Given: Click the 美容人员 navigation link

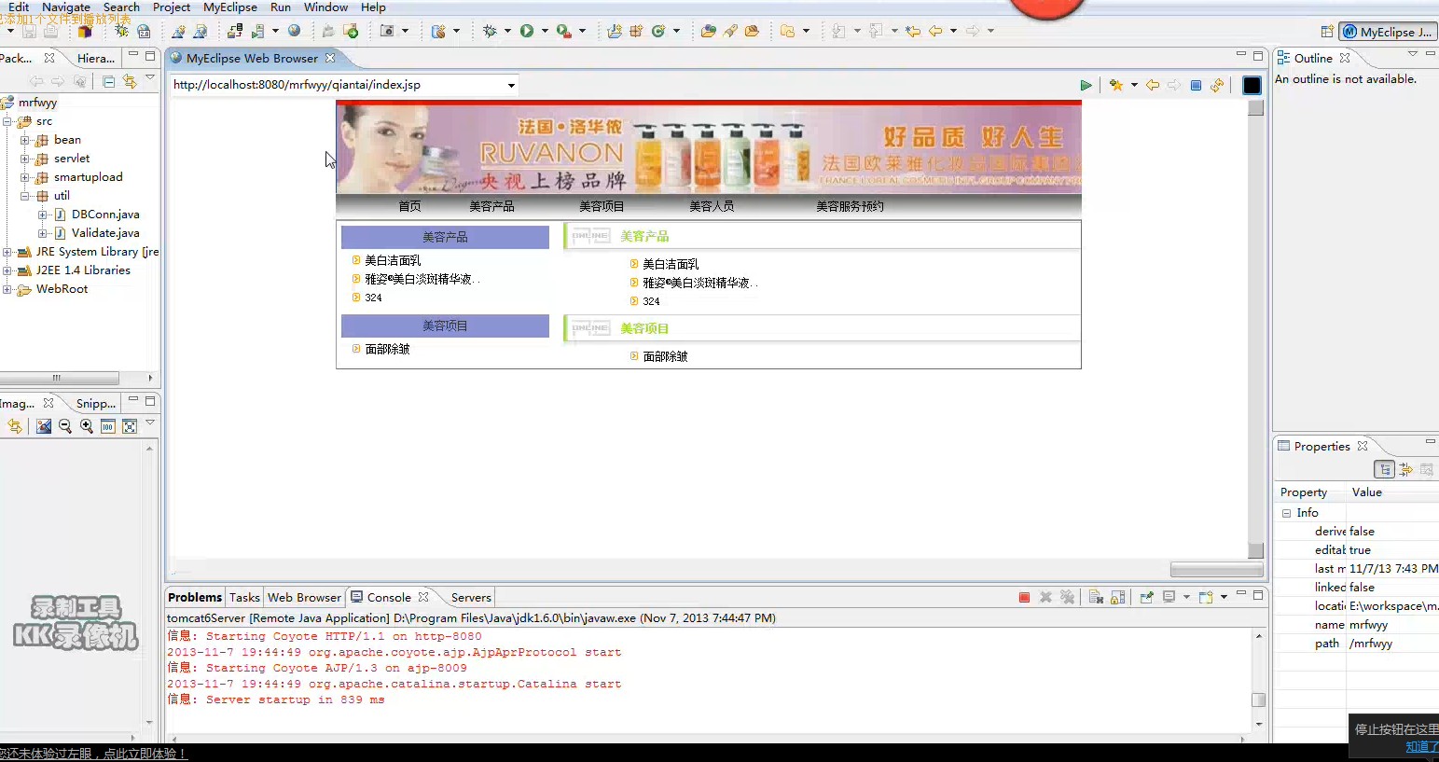Looking at the screenshot, I should [x=712, y=206].
